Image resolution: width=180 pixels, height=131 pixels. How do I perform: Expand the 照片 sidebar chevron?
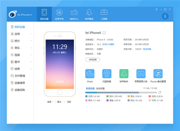(31, 41)
